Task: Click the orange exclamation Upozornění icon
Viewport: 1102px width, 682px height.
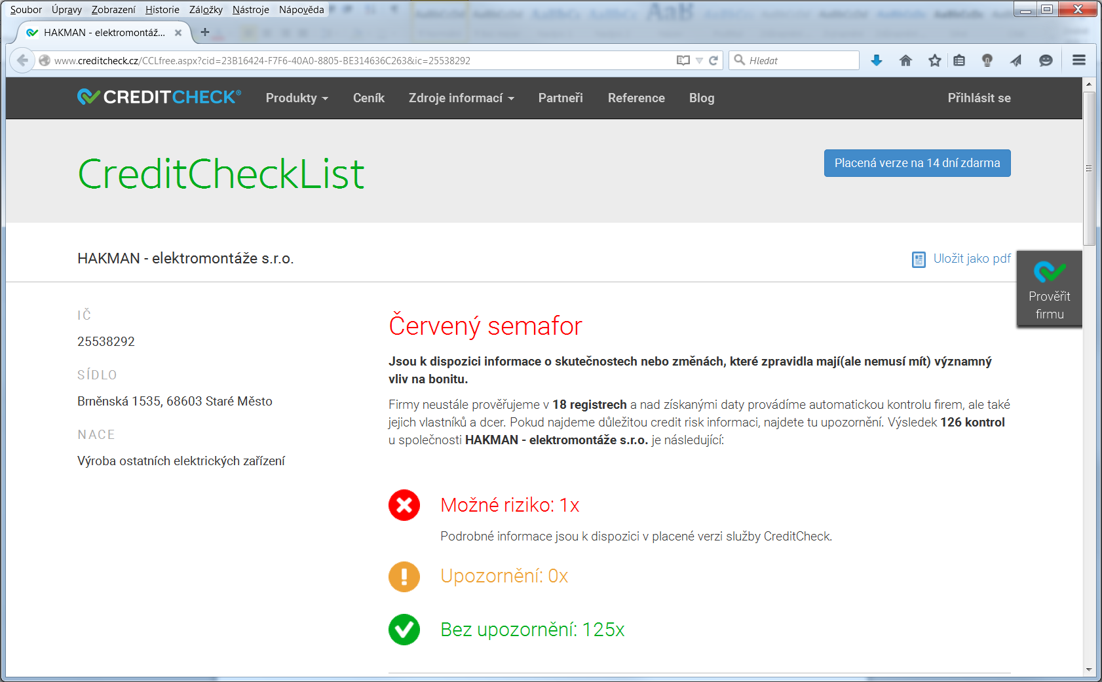Action: pyautogui.click(x=404, y=577)
